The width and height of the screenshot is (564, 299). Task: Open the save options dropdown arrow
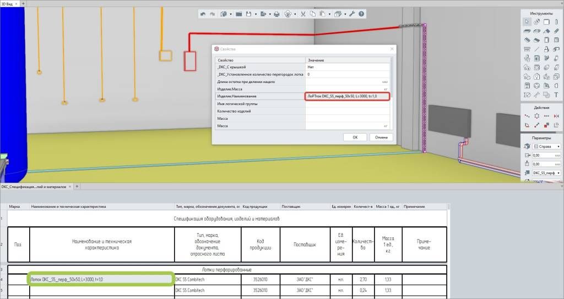click(x=256, y=14)
